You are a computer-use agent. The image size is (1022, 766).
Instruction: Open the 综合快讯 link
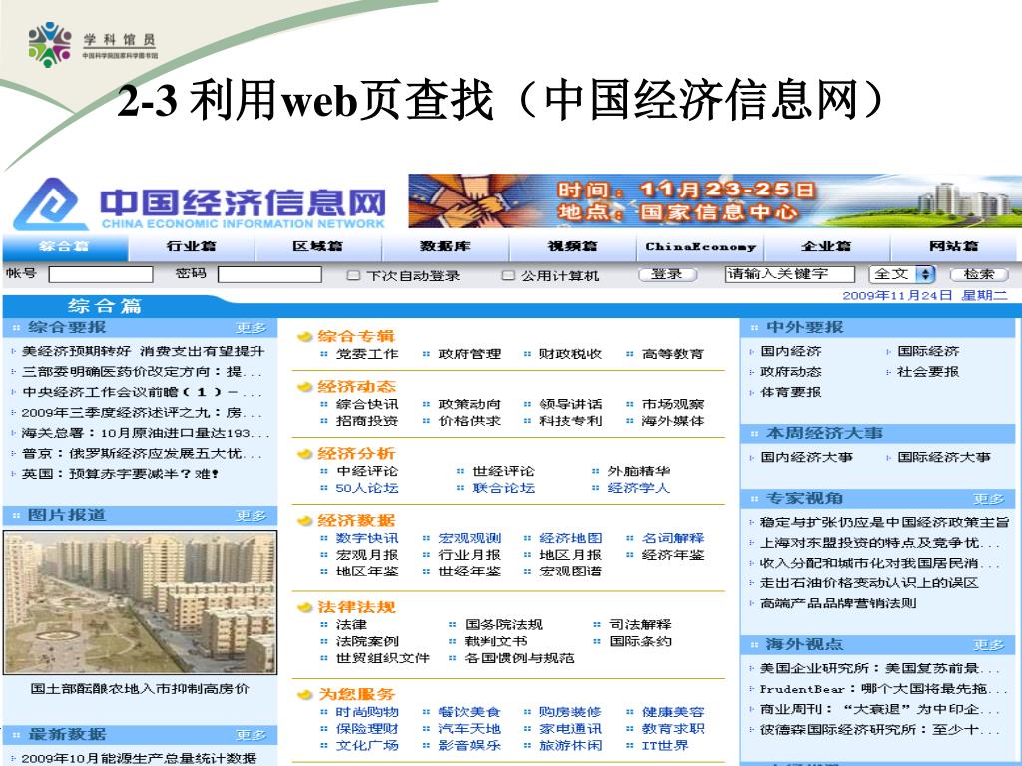pos(367,405)
